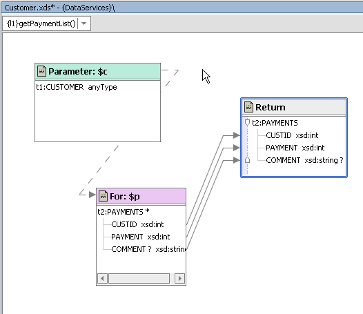Select COMMENT ? row in the For box

(x=148, y=249)
